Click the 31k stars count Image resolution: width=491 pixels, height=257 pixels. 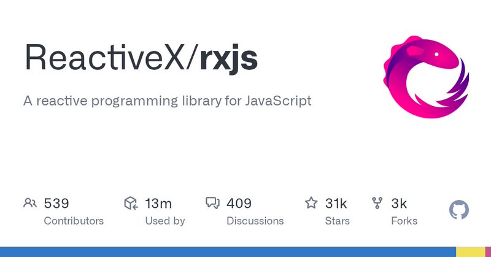[336, 204]
